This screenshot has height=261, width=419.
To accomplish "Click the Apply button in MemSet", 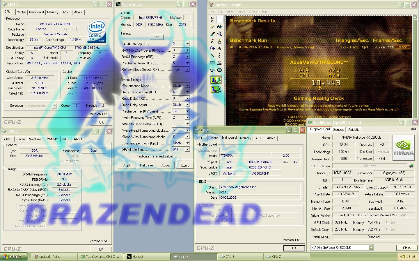I will [127, 165].
